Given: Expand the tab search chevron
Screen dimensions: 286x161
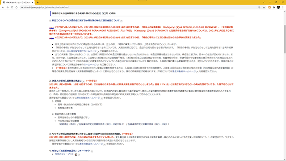Looking at the screenshot, I should [x=264, y=2].
